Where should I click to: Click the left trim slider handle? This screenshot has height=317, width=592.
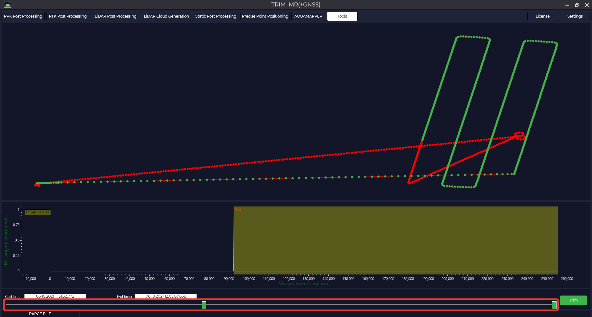click(x=204, y=305)
